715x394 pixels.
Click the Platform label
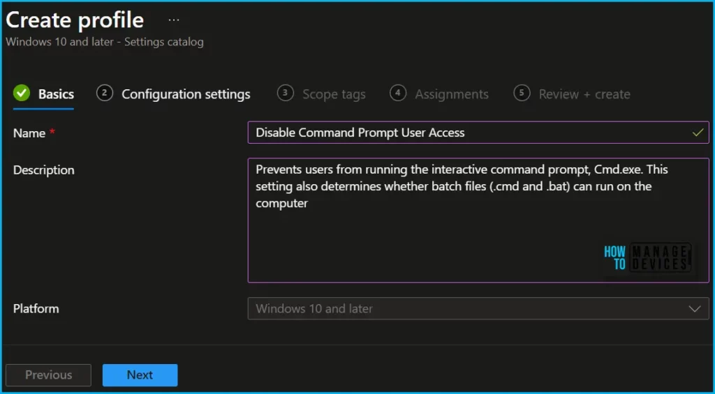[x=36, y=308]
